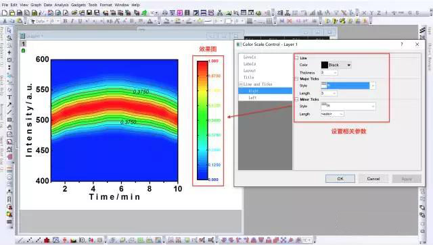
Task: Toggle the Major Ticks checkbox
Action: 296,79
